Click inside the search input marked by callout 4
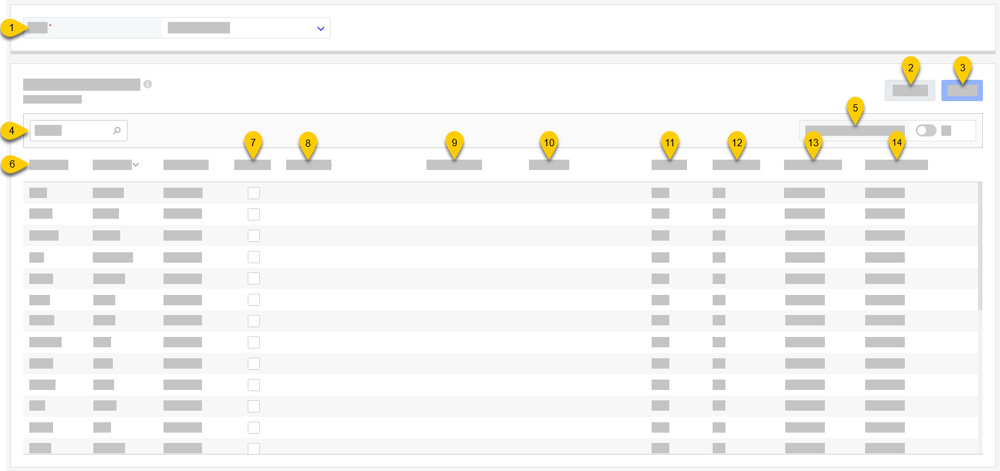The image size is (1000, 471). click(73, 130)
